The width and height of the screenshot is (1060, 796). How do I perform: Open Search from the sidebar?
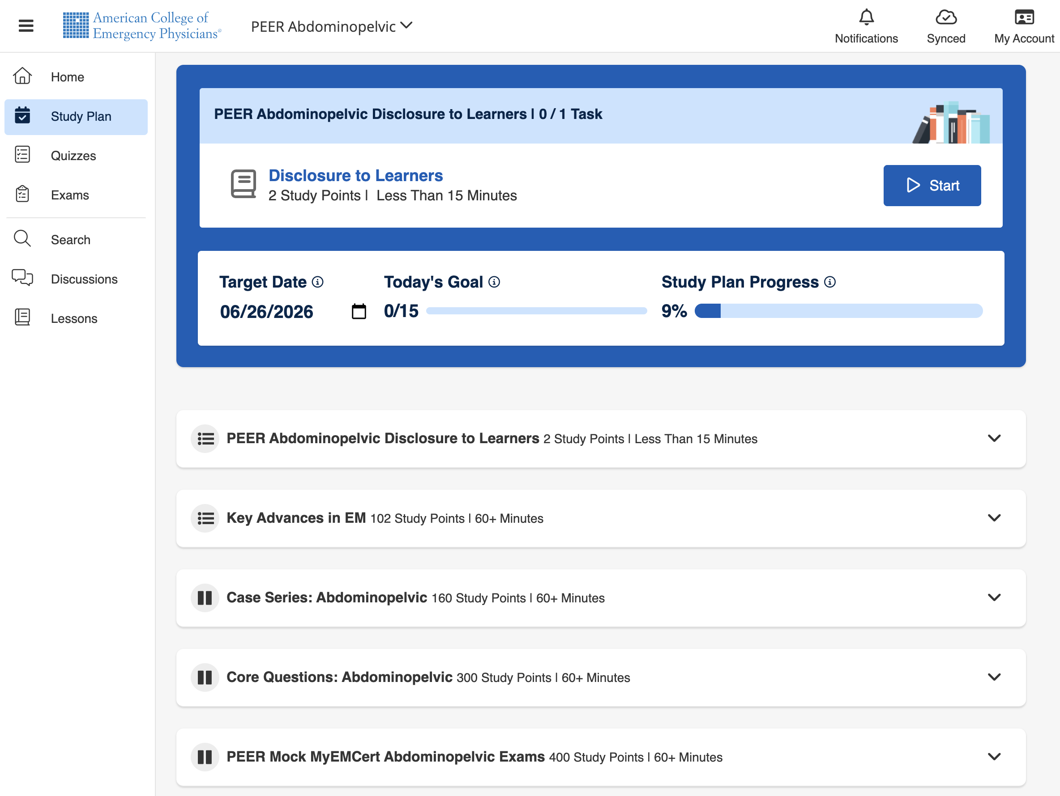(x=76, y=240)
